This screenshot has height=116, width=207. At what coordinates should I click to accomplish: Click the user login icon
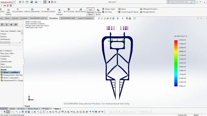click(x=197, y=2)
